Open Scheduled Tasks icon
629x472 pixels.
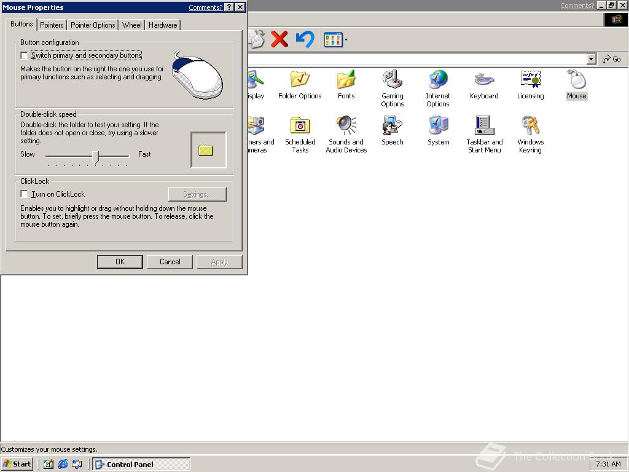(300, 135)
